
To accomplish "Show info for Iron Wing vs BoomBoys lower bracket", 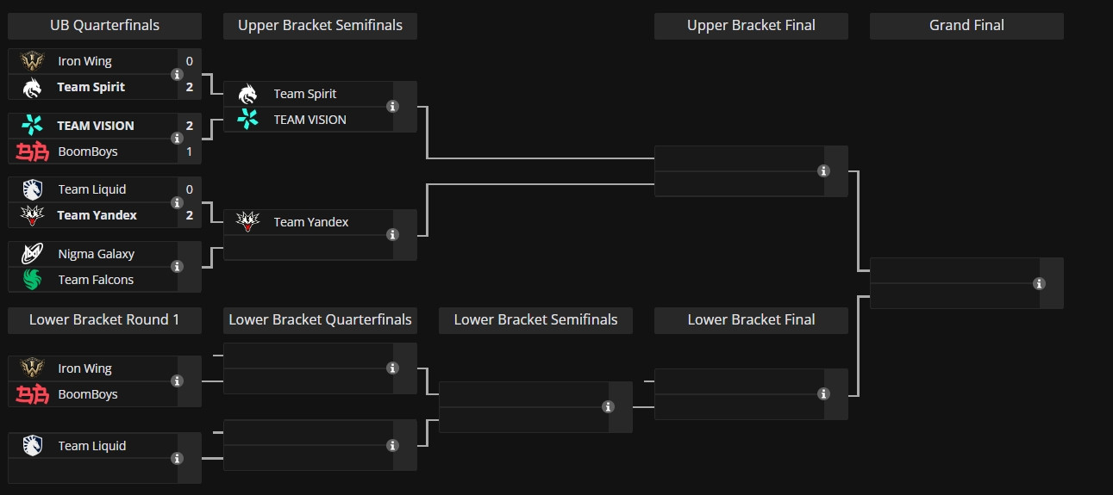I will click(x=178, y=381).
